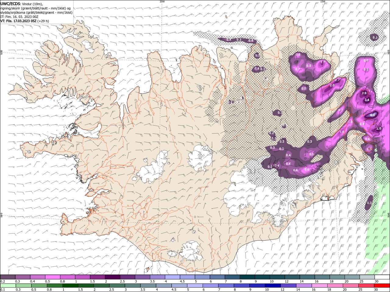The height and width of the screenshot is (292, 390).
Task: Click the snow scale '3.5' tick label
Action: (x=152, y=281)
